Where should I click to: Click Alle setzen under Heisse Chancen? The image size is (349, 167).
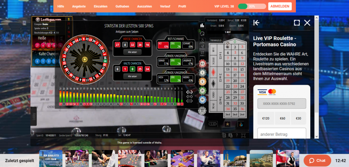tap(132, 52)
